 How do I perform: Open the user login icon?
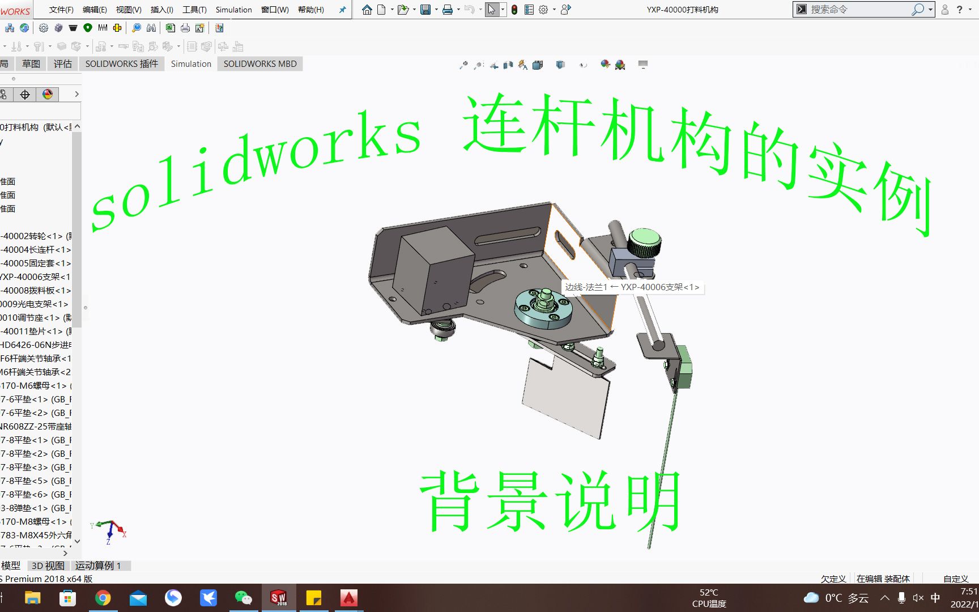click(x=945, y=10)
